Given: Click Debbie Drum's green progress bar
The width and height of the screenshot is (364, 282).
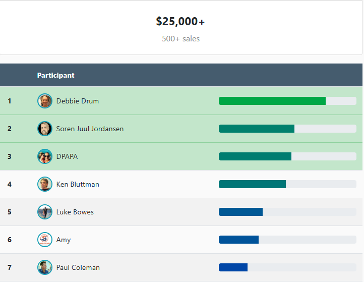Looking at the screenshot, I should [x=272, y=101].
